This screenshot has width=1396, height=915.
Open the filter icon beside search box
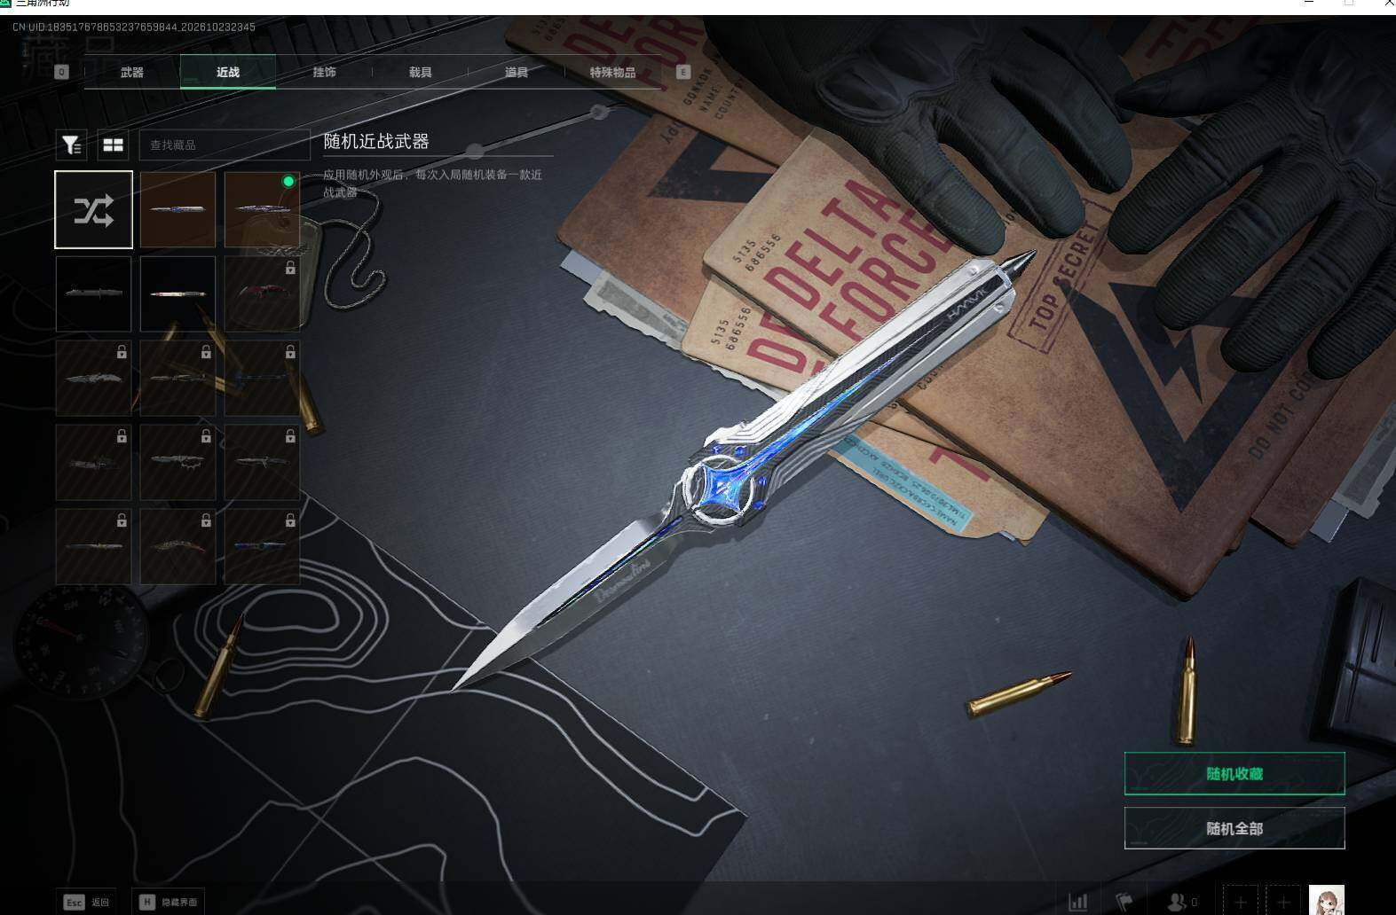click(x=72, y=145)
